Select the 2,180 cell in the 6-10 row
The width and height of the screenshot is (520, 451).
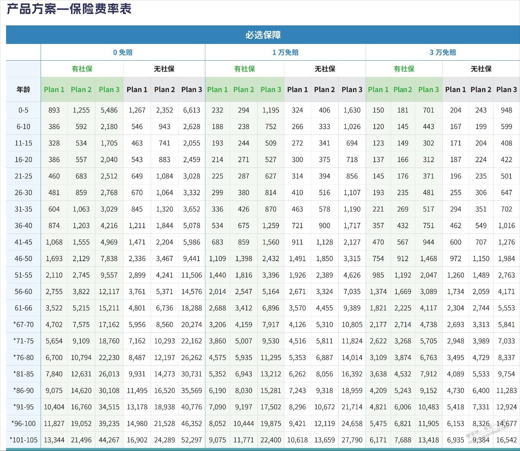[109, 127]
